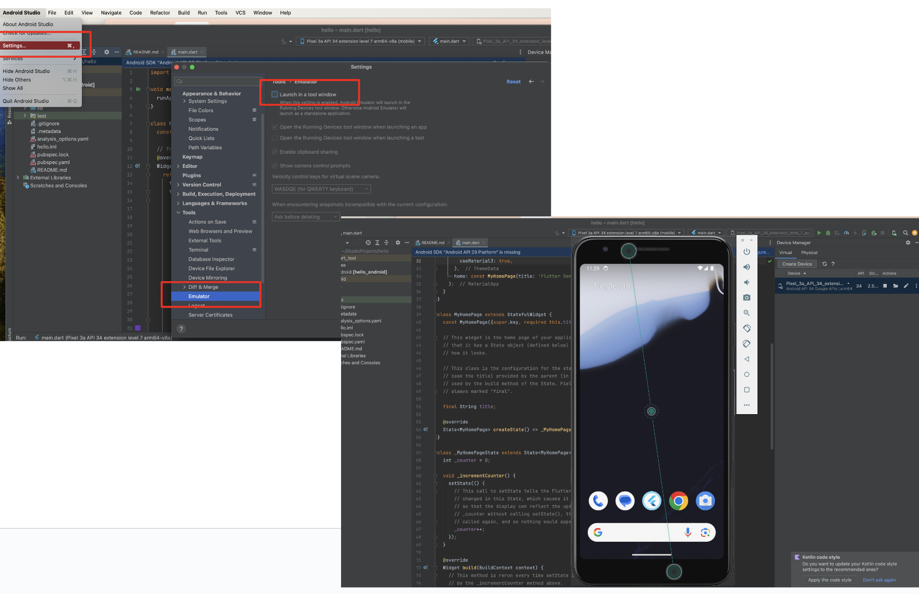
Task: Click the emulator Back triangle button
Action: pos(747,359)
